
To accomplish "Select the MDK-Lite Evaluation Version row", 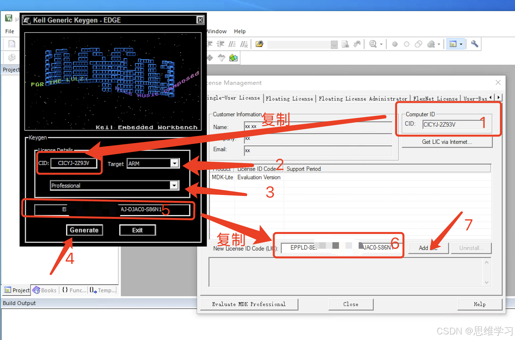I will coord(350,177).
